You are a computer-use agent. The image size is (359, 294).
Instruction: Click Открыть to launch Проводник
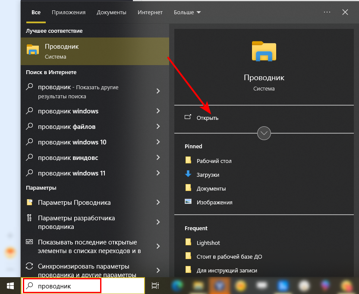coord(207,118)
